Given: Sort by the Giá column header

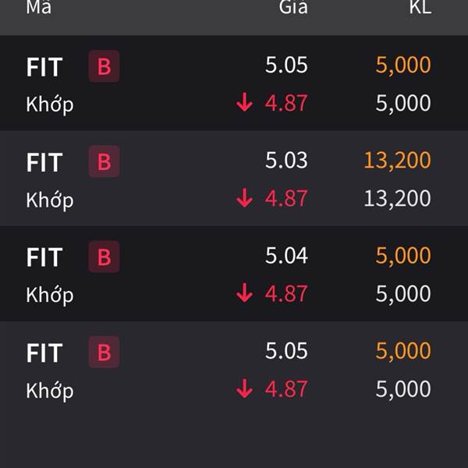Looking at the screenshot, I should coord(293,6).
